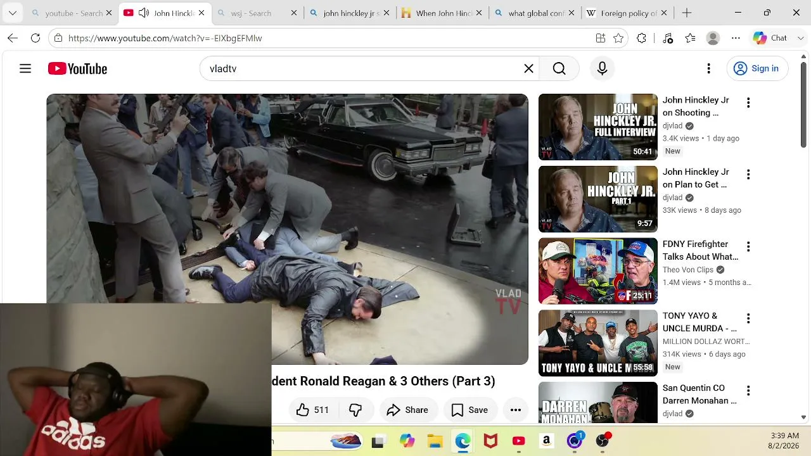Open the browser profile menu
The width and height of the screenshot is (811, 456).
(x=713, y=38)
